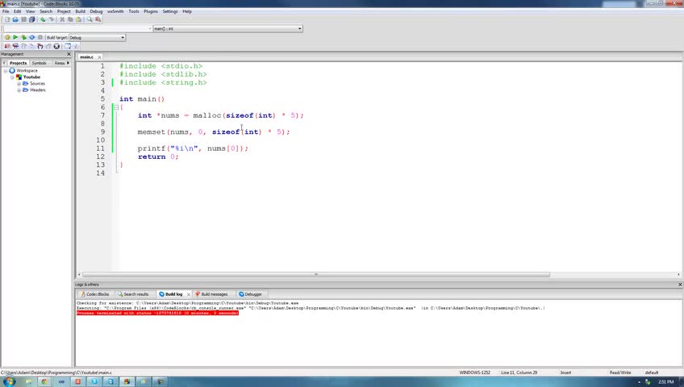
Task: Click the Various info debugger icon
Action: tap(76, 46)
